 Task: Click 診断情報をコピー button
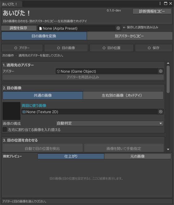click(152, 11)
